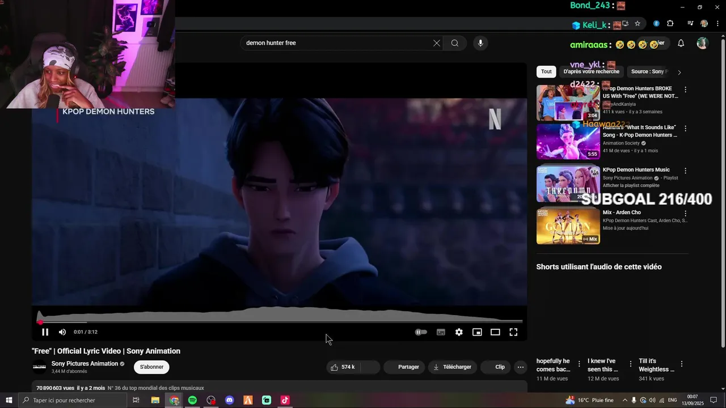Like the video with 574 k thumbs-up
This screenshot has height=408, width=726.
[343, 367]
